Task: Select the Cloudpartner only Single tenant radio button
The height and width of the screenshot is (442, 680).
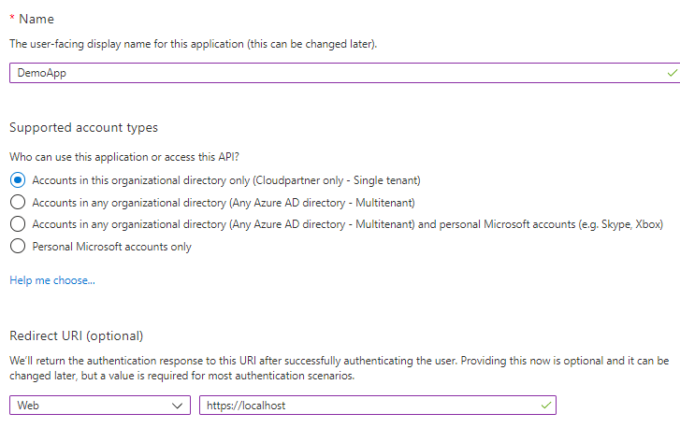Action: tap(17, 180)
